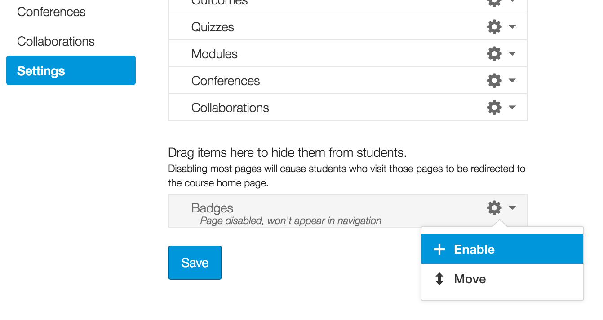
Task: Click the Modules navigation list item
Action: coord(214,54)
